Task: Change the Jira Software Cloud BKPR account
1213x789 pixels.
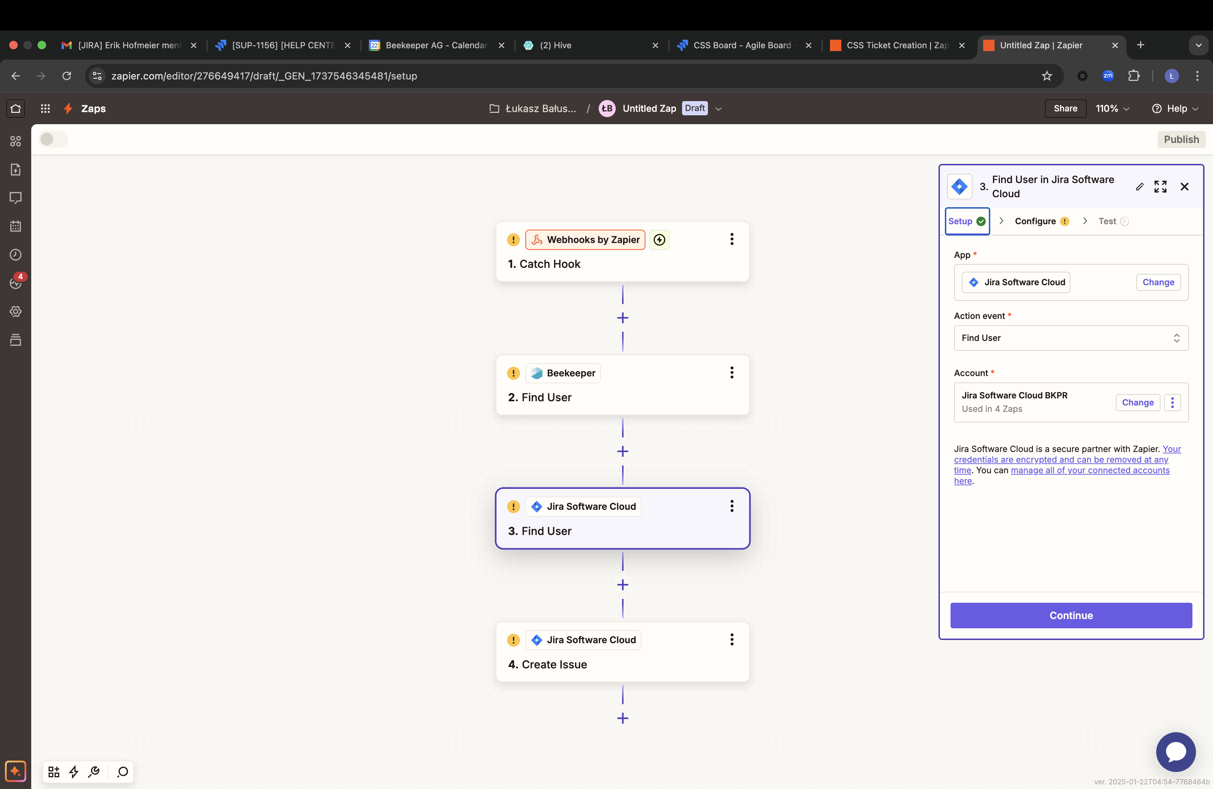Action: (1137, 403)
